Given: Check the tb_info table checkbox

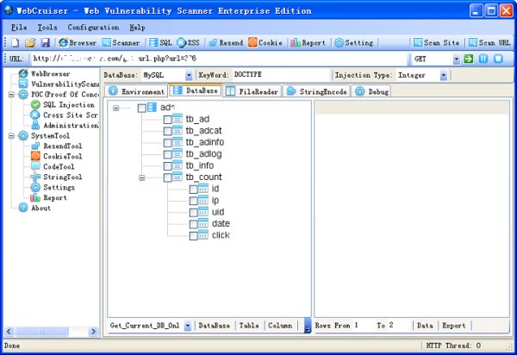Looking at the screenshot, I should (168, 165).
